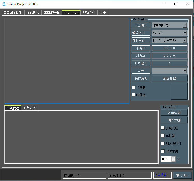This screenshot has height=181, width=194.
Task: Click the 编码格式 button
Action: point(141,33)
